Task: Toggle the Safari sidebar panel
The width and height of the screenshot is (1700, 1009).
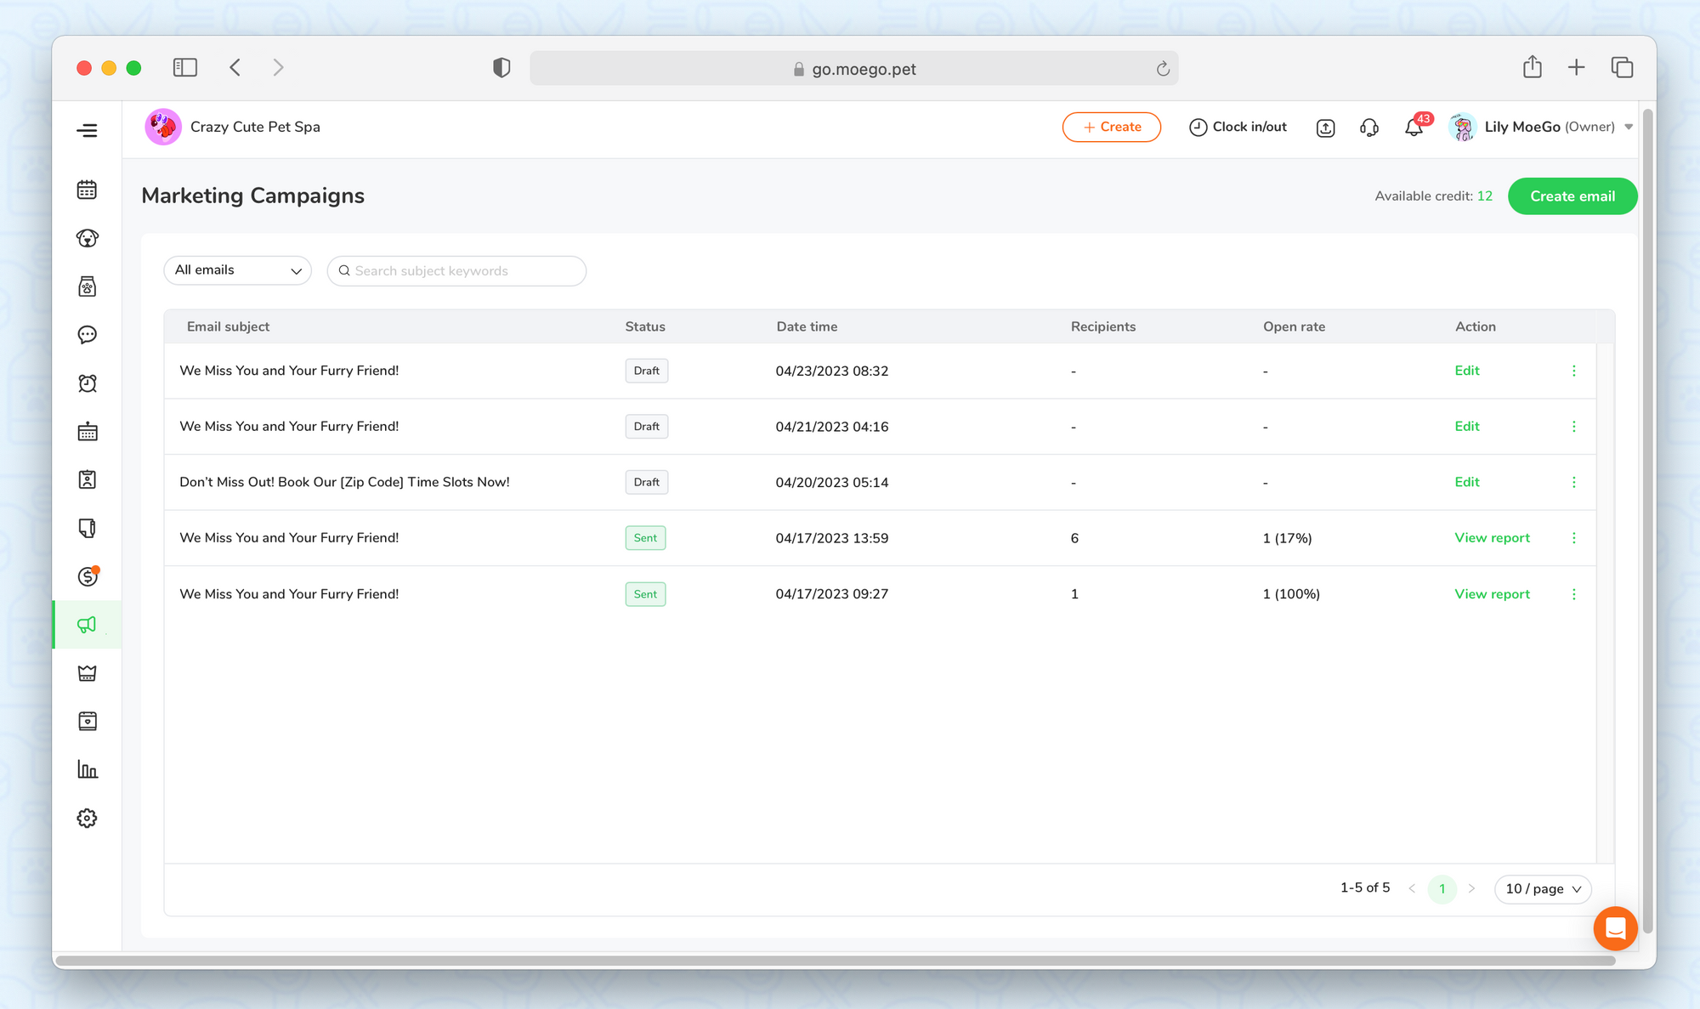Action: coord(184,67)
